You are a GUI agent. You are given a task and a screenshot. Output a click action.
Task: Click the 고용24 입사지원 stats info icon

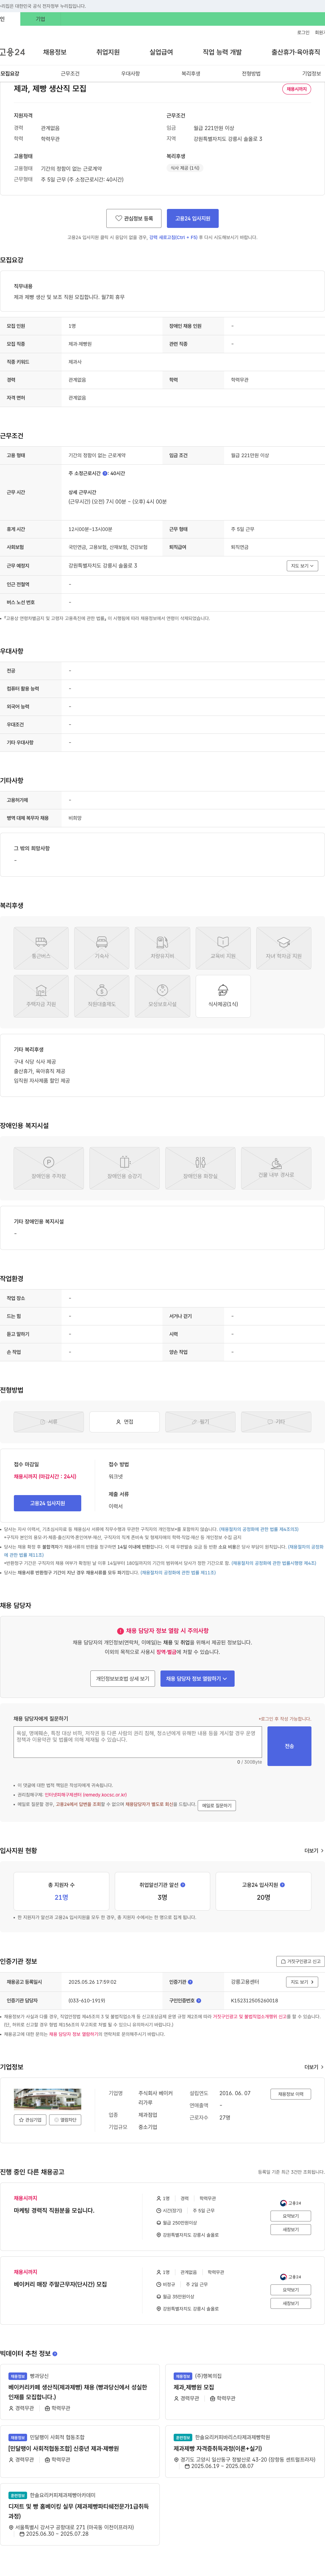(x=282, y=1885)
